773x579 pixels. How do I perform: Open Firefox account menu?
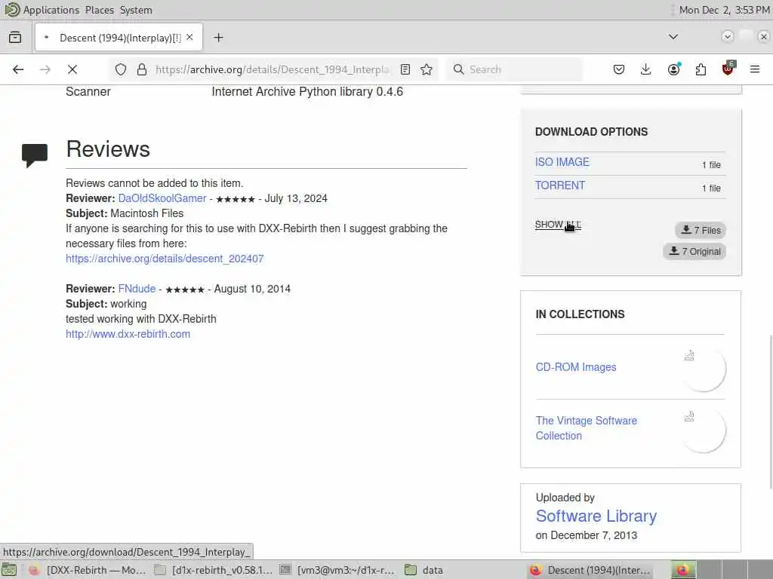pos(673,69)
